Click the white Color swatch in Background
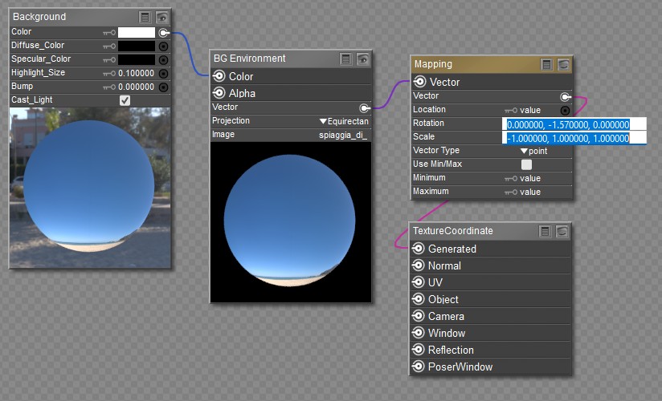 137,33
